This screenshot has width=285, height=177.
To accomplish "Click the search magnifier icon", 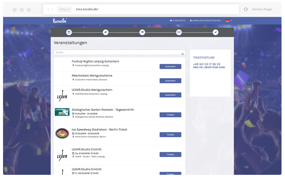I will (x=183, y=54).
